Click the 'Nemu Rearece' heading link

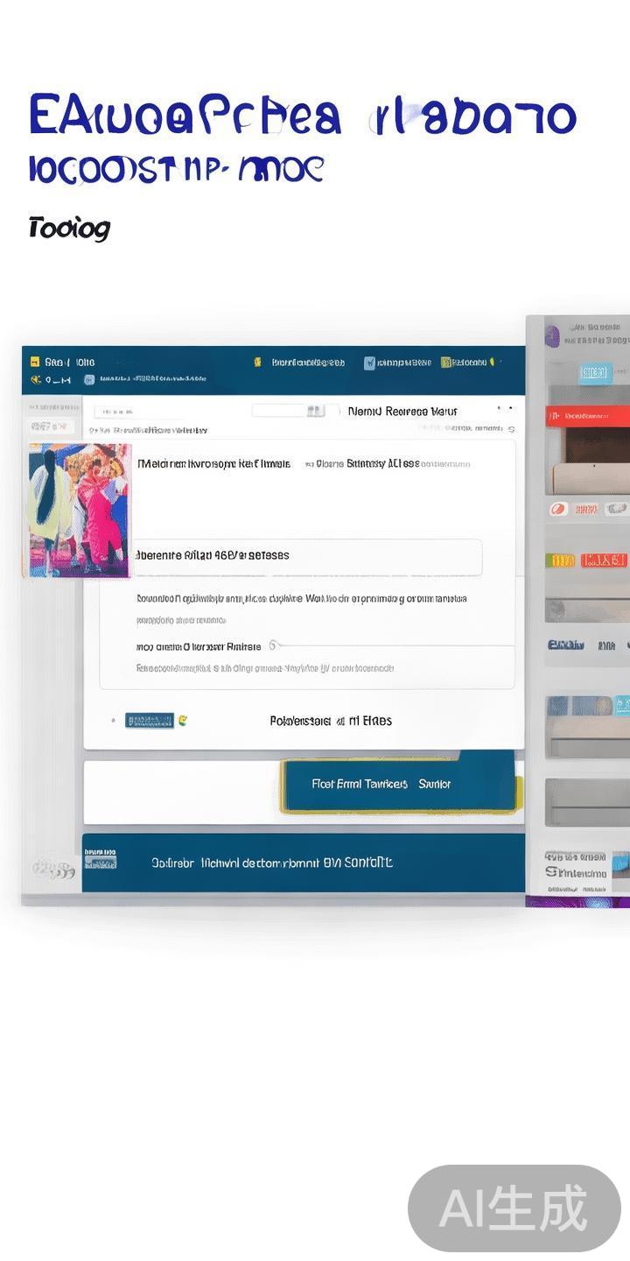tap(401, 411)
